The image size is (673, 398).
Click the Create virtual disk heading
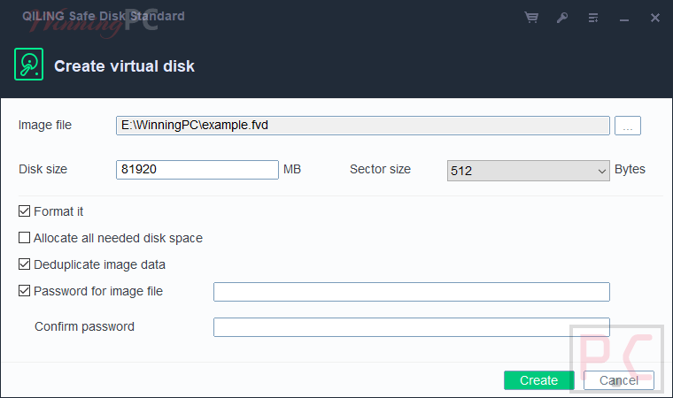pyautogui.click(x=124, y=66)
